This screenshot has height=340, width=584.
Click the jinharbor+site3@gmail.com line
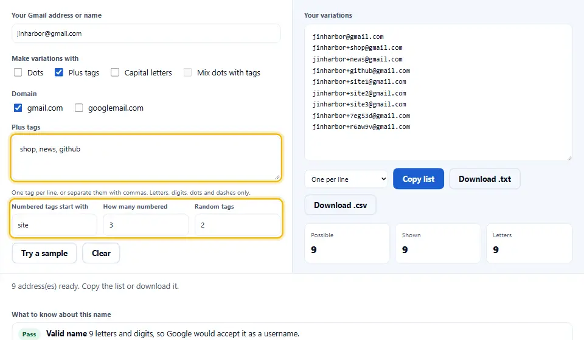pyautogui.click(x=359, y=104)
